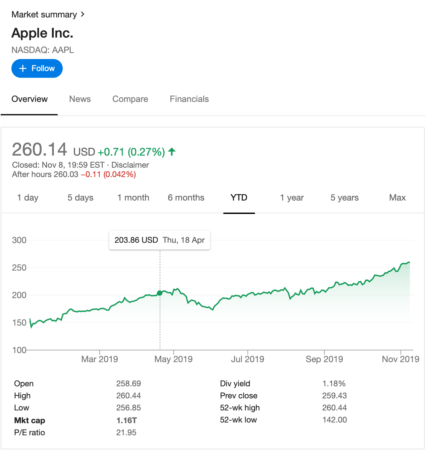Click the plus icon on Follow button
Screen dimensions: 426x450
coord(23,68)
